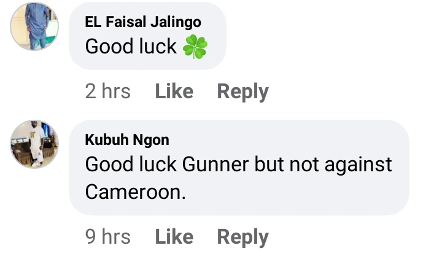Open the 2 hrs timestamp link
Image resolution: width=442 pixels, height=256 pixels.
click(108, 91)
